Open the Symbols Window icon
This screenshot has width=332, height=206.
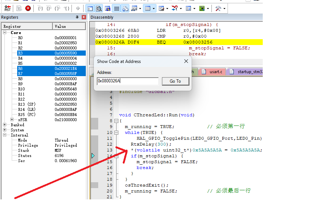click(x=108, y=8)
